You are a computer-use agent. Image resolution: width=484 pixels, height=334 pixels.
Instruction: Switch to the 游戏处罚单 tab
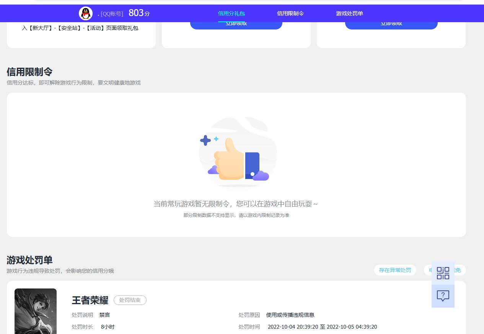[x=349, y=13]
